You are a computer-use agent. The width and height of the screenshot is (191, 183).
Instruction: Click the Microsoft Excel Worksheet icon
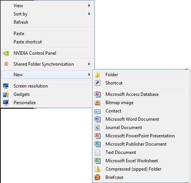98,161
